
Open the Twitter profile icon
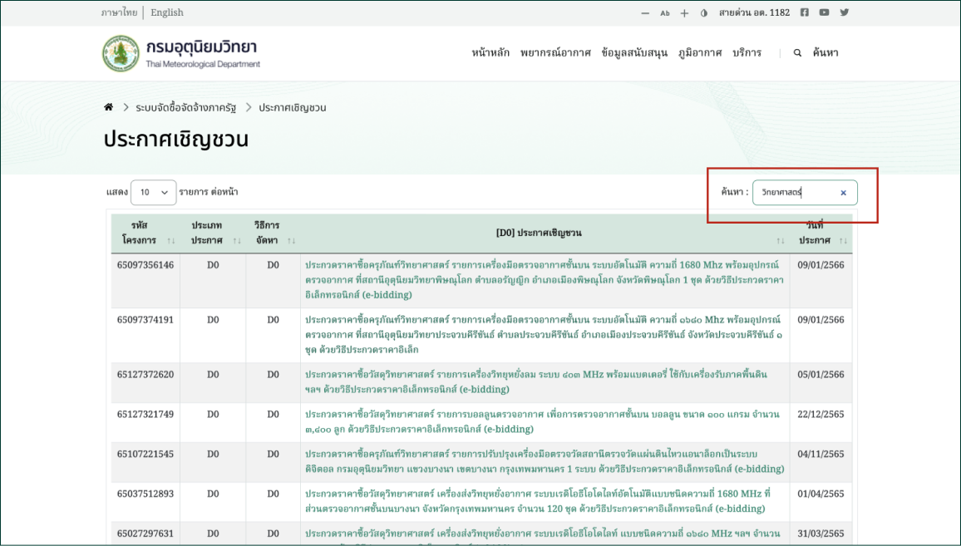click(x=845, y=12)
